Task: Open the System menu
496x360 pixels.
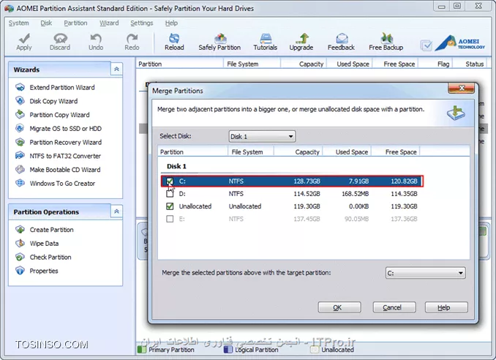Action: (x=19, y=23)
